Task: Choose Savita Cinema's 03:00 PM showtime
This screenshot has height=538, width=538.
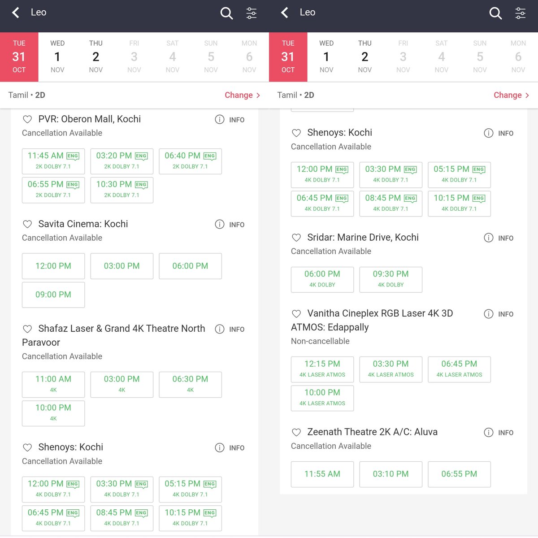Action: pyautogui.click(x=122, y=266)
